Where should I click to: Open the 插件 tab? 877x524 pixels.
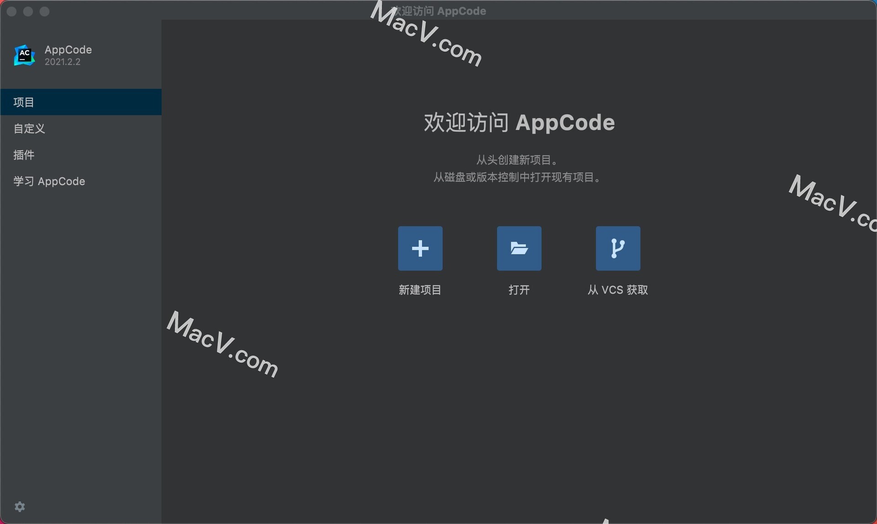coord(81,155)
